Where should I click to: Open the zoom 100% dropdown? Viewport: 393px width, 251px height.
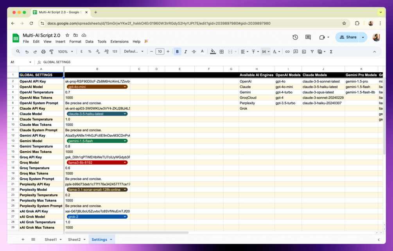tap(65, 52)
